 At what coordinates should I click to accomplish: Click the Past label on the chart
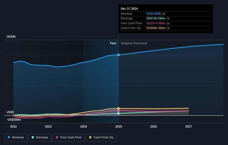[x=113, y=43]
